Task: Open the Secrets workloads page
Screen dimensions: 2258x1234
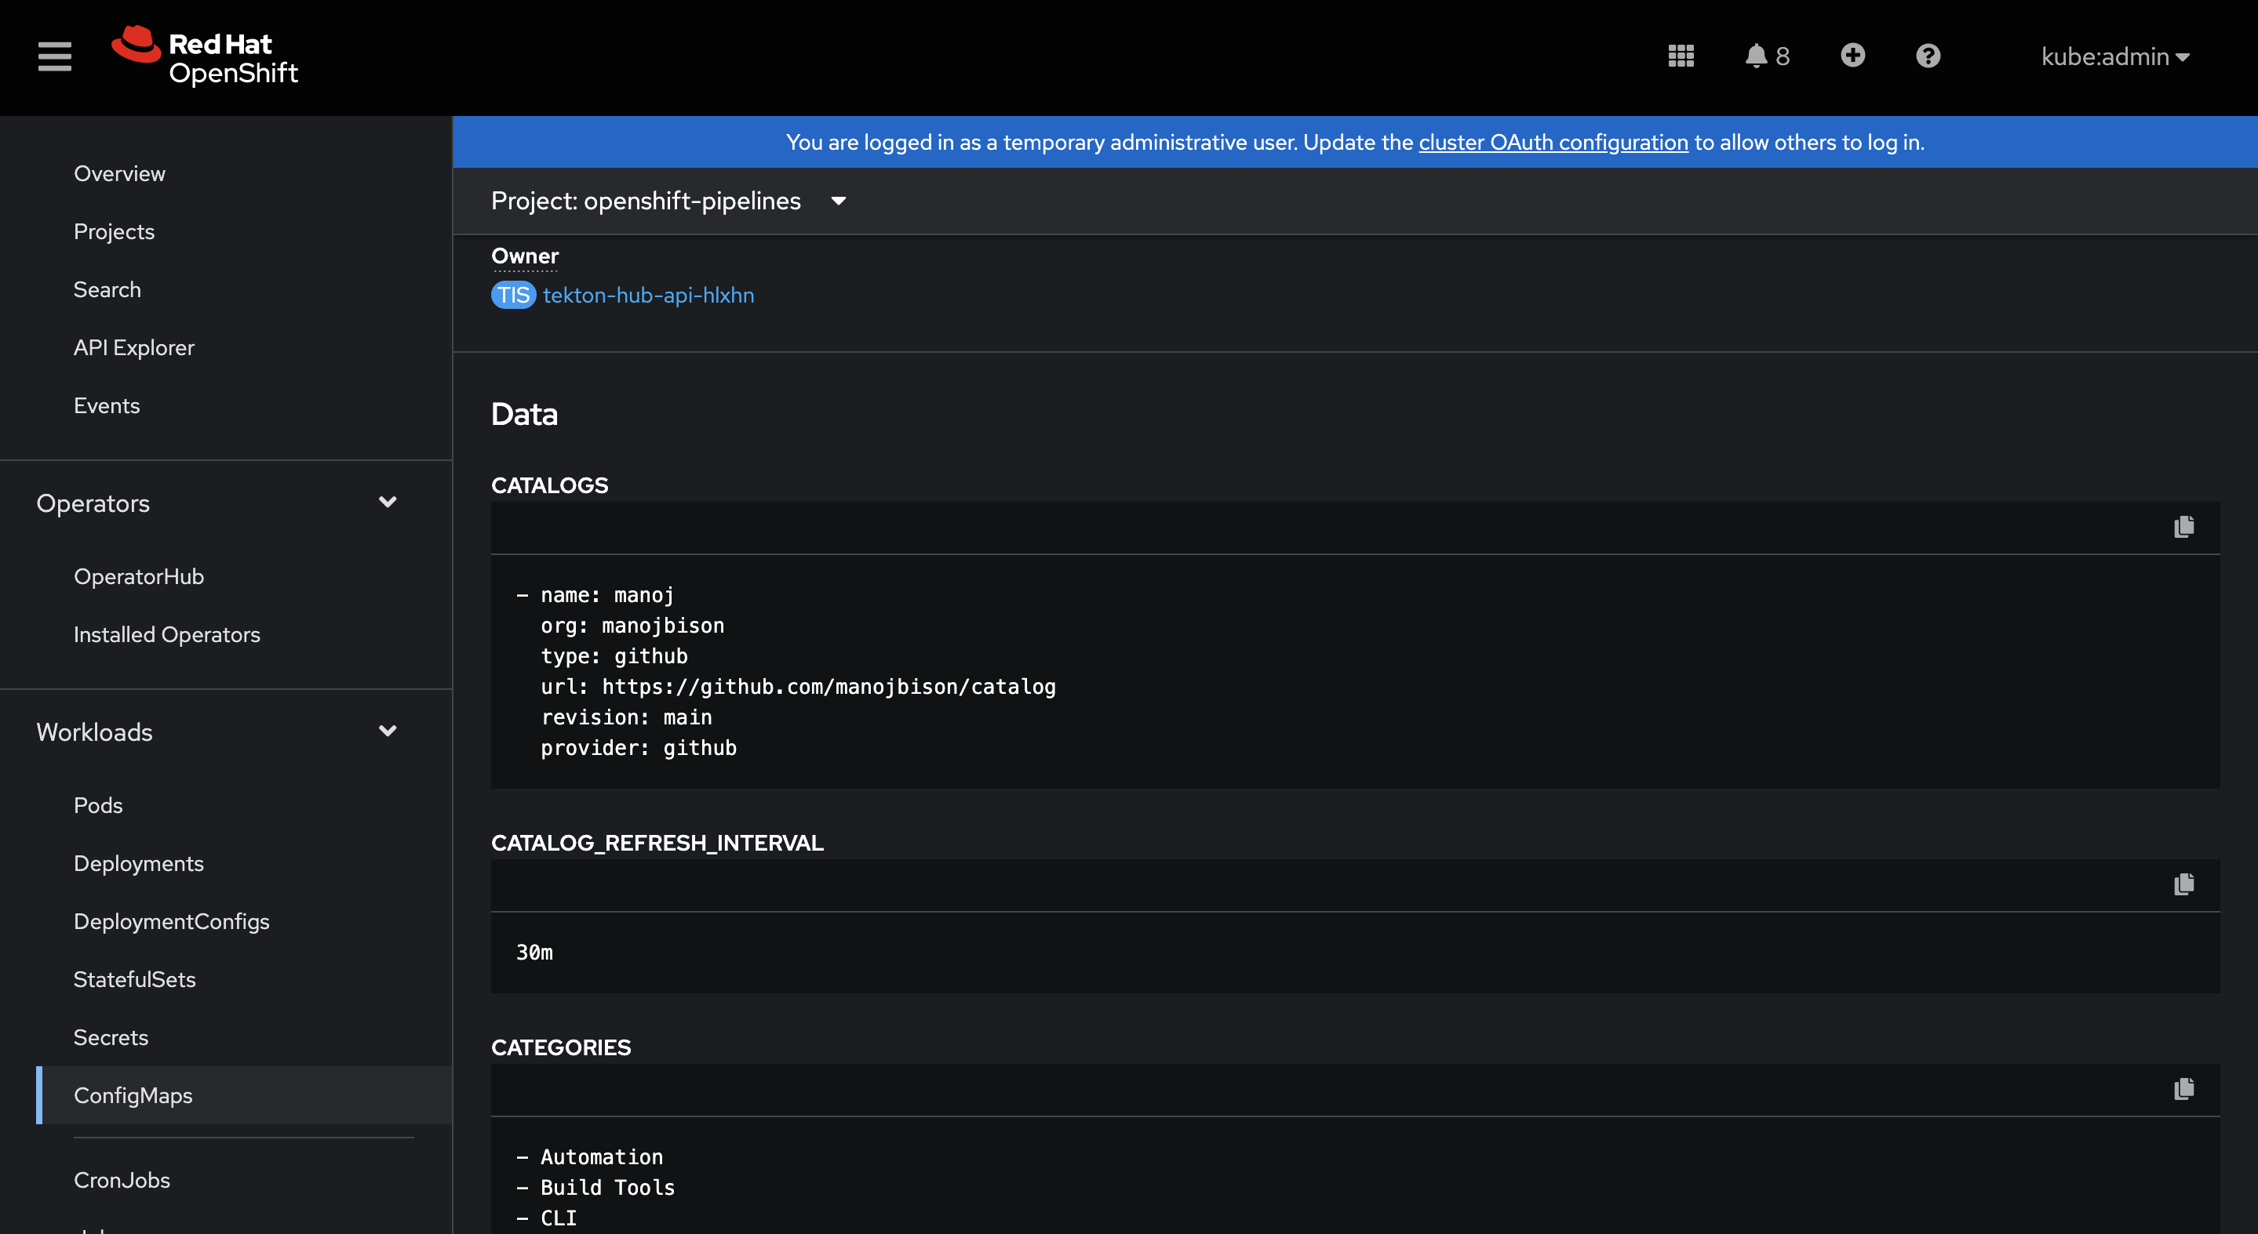Action: (111, 1037)
